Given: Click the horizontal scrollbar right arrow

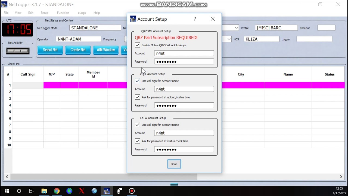Looking at the screenshot, I should tap(341, 177).
